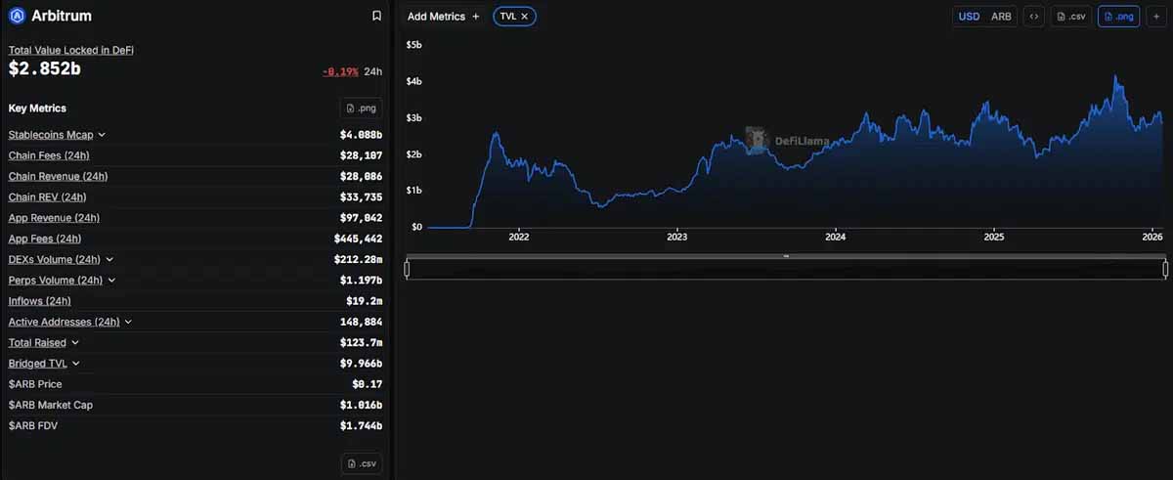The height and width of the screenshot is (480, 1173).
Task: Download Key Metrics .csv at bottom
Action: coord(362,463)
